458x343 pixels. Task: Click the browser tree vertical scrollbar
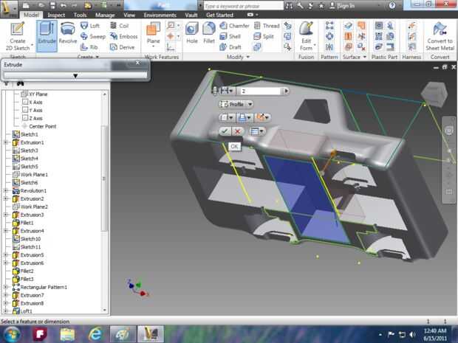pyautogui.click(x=104, y=179)
